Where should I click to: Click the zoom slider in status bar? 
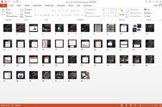(145, 105)
